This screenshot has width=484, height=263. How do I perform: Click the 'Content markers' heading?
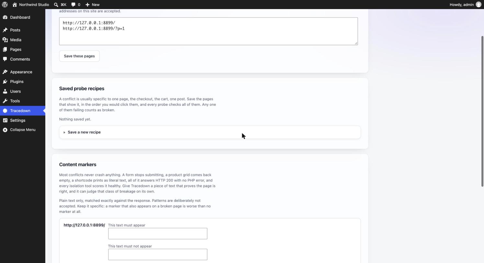click(78, 165)
